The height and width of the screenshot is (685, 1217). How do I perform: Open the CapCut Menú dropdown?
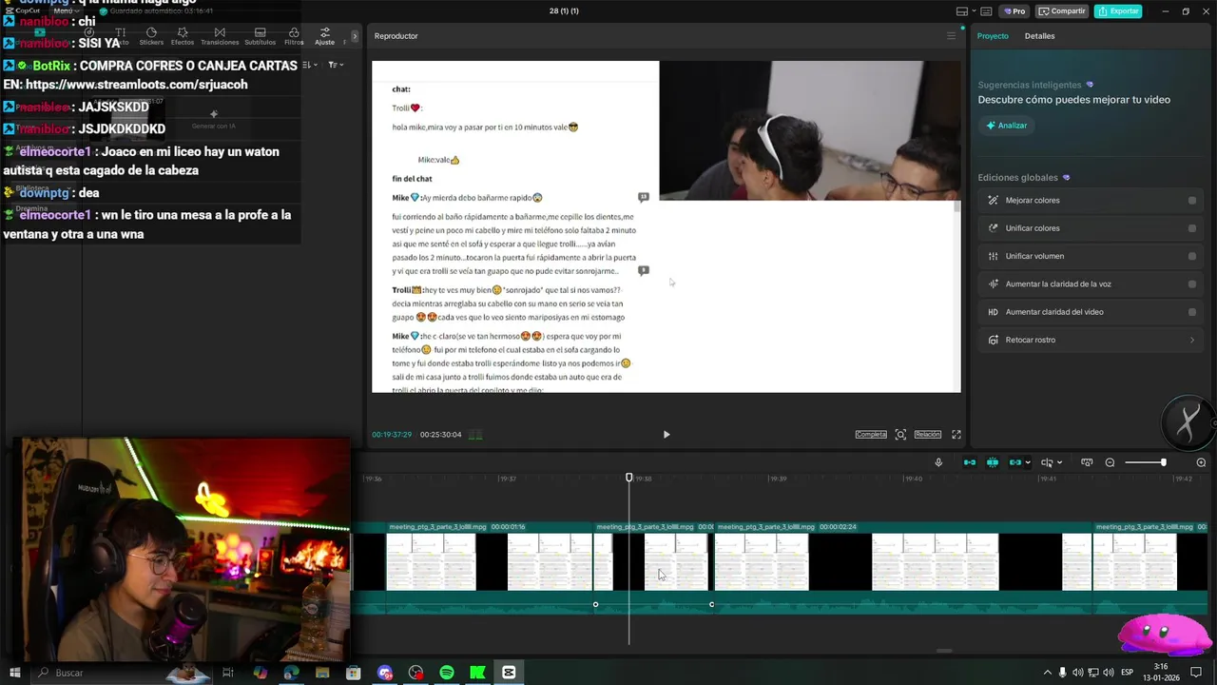pos(66,10)
